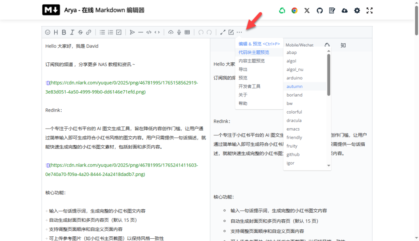This screenshot has width=419, height=241.
Task: Click the theme list scrollbar thumb
Action: 329,75
